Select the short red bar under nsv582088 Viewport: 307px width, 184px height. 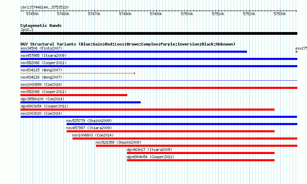tap(74, 95)
